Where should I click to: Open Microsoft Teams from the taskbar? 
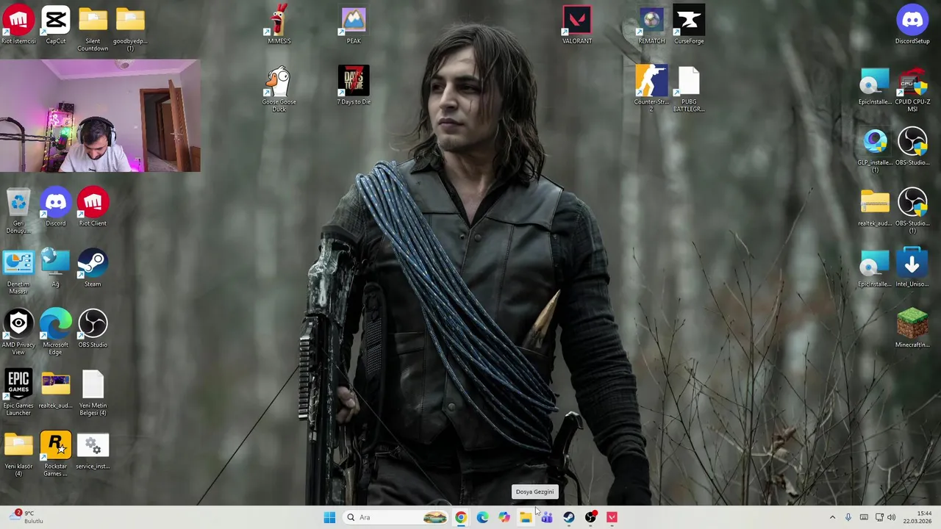click(x=547, y=517)
